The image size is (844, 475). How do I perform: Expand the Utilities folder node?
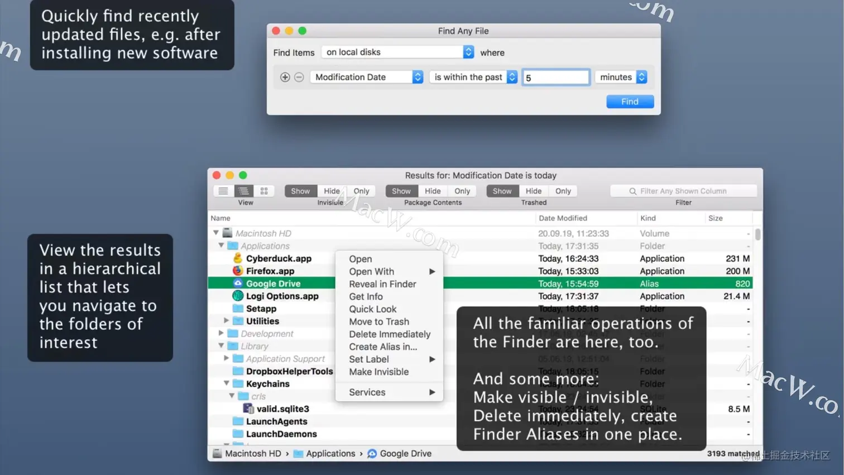(x=227, y=321)
